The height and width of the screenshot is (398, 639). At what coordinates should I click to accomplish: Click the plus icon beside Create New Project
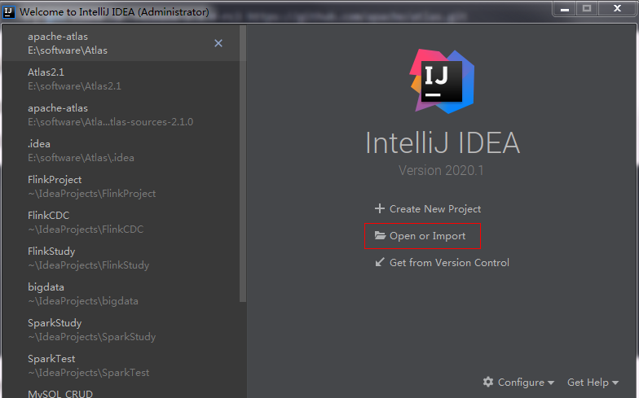coord(380,208)
